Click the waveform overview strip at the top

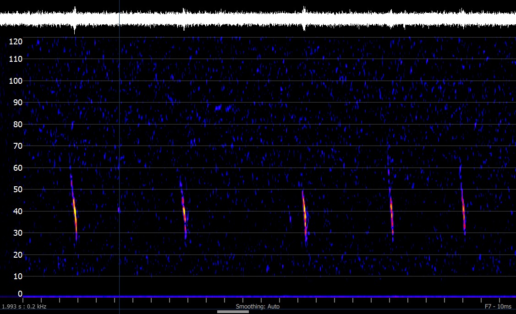(x=258, y=19)
